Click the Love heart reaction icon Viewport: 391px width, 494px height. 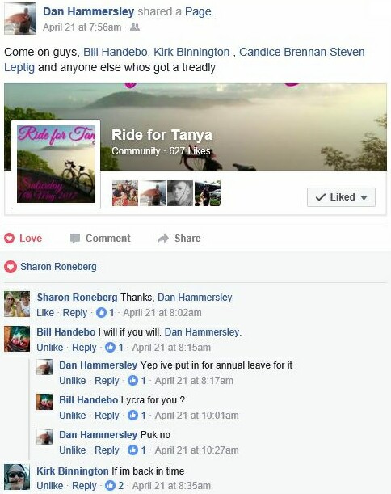(x=10, y=239)
